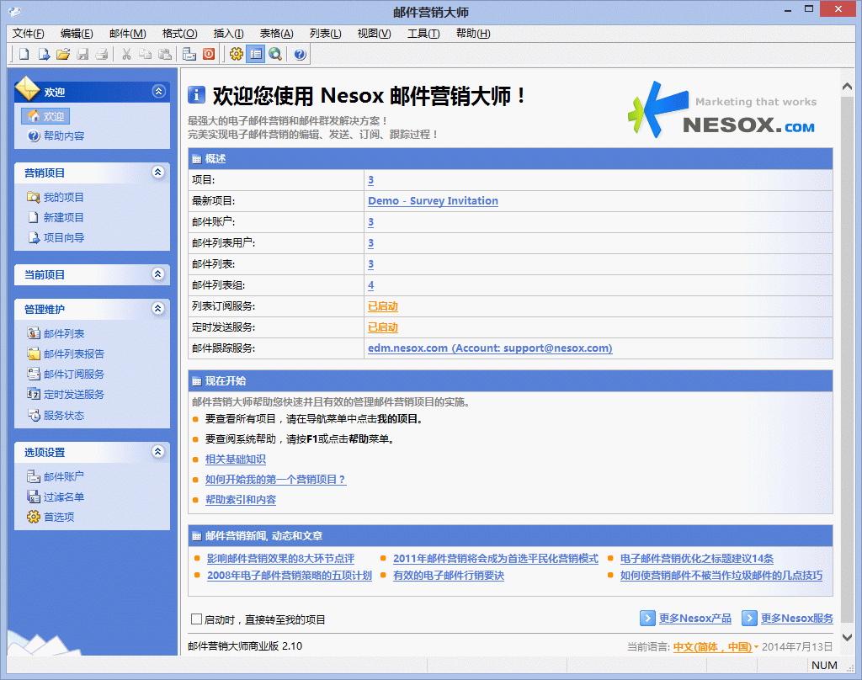
Task: Click the Print toolbar icon
Action: (x=102, y=54)
